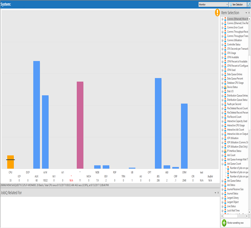The image size is (251, 228).
Task: Click the orange exclamation warning icon
Action: [217, 13]
